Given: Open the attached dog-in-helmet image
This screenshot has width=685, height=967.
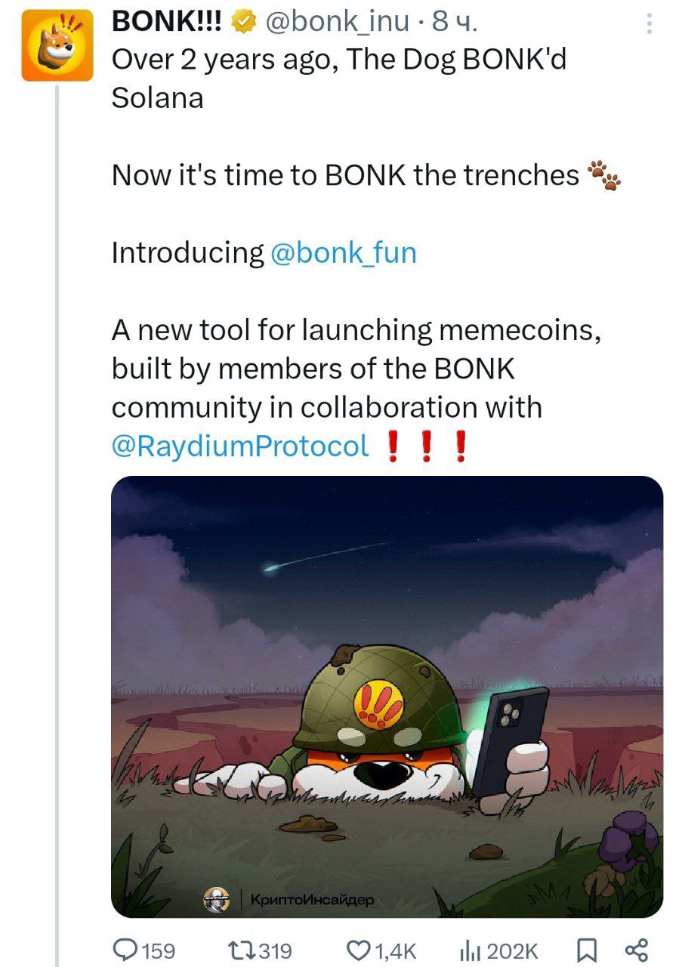Looking at the screenshot, I should click(387, 697).
